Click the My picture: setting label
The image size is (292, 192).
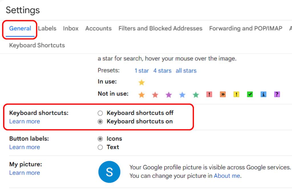(x=26, y=164)
